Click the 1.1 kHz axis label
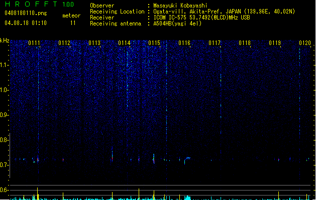This screenshot has width=316, height=200. [5, 65]
